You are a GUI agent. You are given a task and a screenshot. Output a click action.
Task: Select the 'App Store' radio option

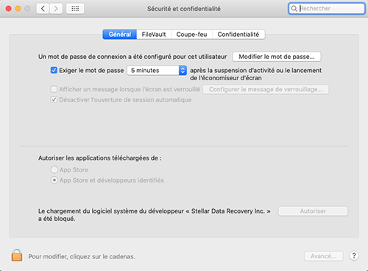54,169
